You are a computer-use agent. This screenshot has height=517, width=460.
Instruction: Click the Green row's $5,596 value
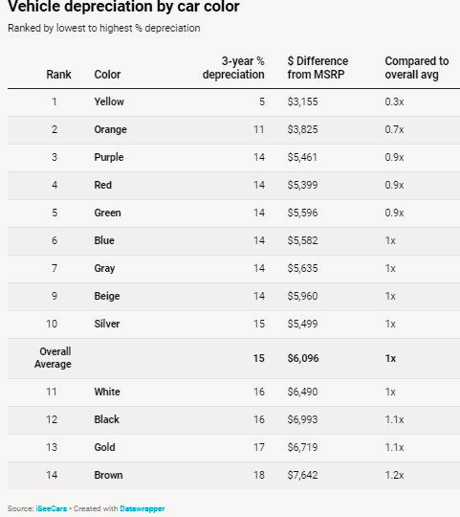point(302,213)
